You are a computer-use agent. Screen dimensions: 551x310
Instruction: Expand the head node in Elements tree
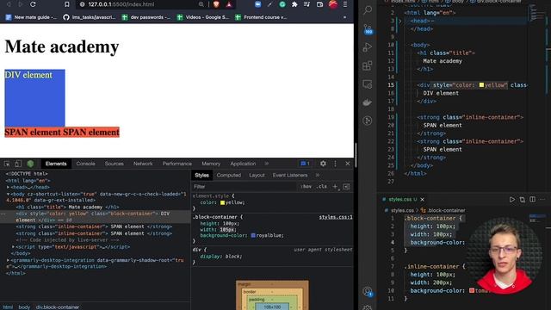(x=8, y=188)
